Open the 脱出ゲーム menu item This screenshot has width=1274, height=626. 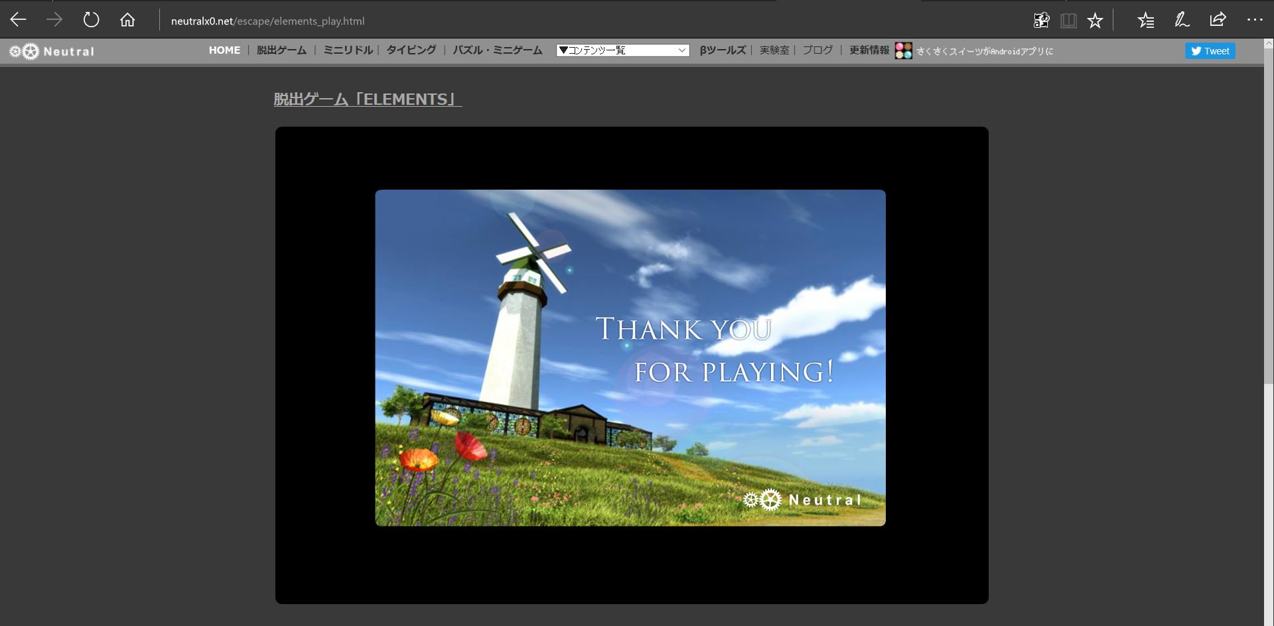pyautogui.click(x=281, y=50)
